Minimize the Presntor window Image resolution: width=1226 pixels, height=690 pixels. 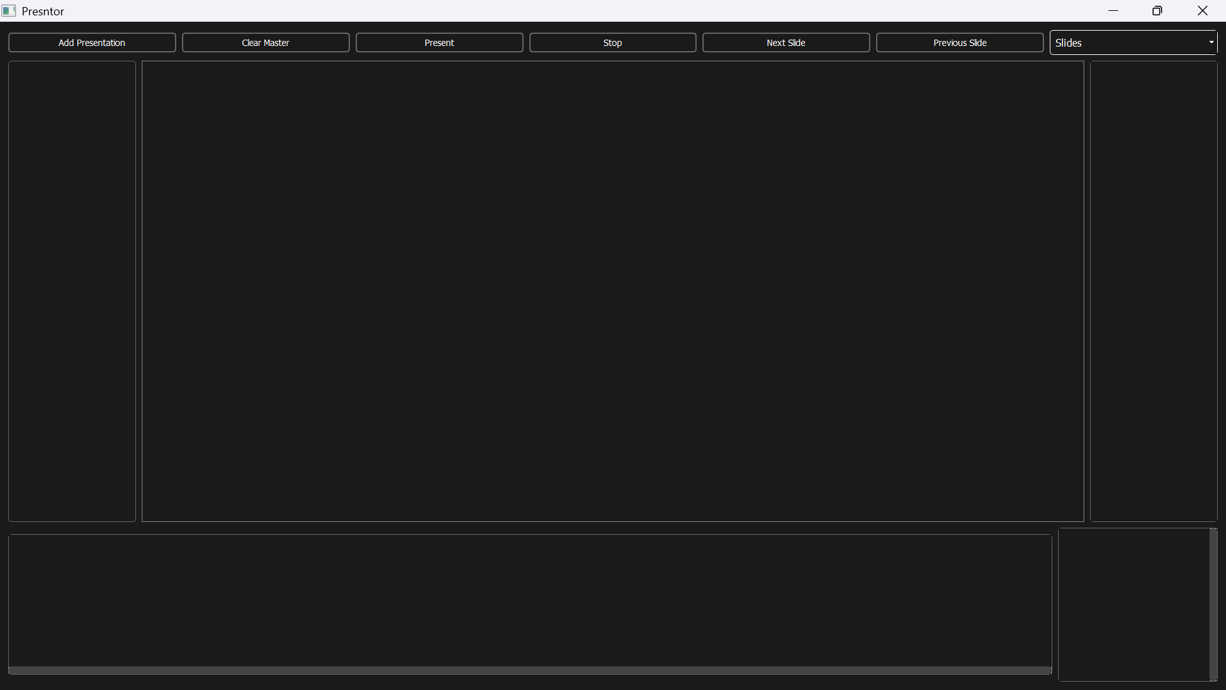coord(1114,11)
